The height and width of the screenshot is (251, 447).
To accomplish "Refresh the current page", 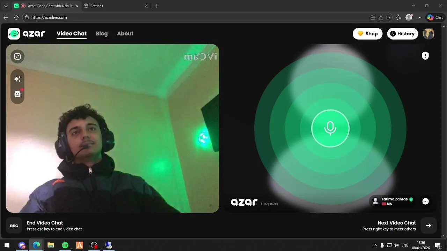I will 16,17.
